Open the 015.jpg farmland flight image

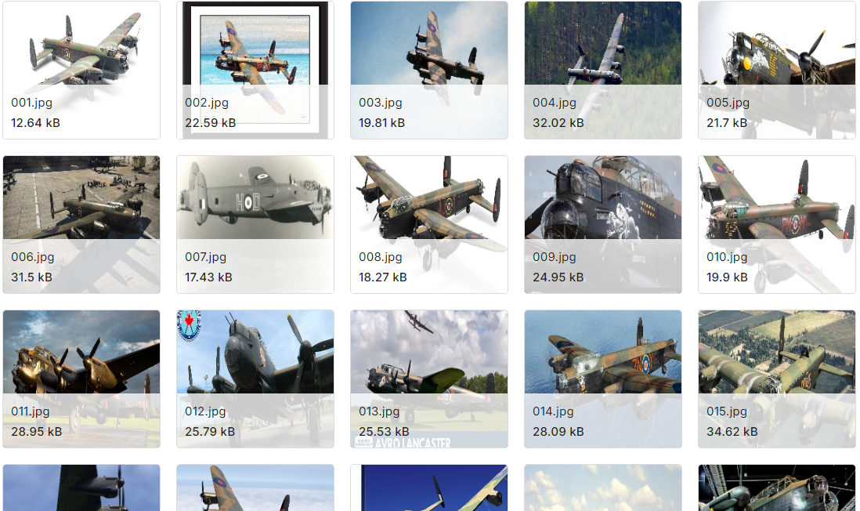[777, 379]
